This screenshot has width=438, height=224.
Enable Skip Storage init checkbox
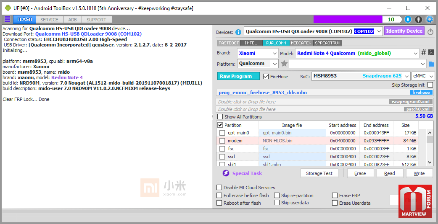click(x=430, y=85)
